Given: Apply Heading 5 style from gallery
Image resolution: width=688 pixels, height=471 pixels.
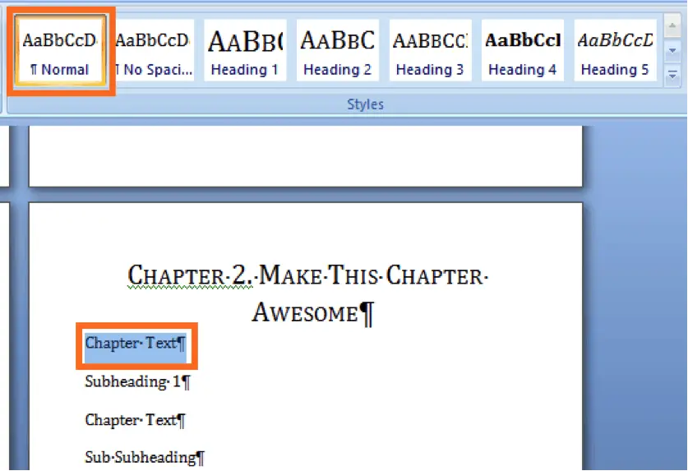Looking at the screenshot, I should (615, 51).
